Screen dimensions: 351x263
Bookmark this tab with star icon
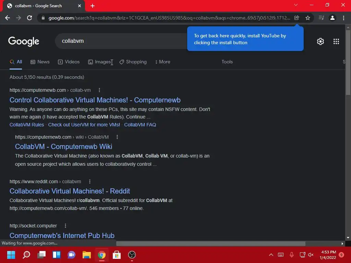click(308, 18)
